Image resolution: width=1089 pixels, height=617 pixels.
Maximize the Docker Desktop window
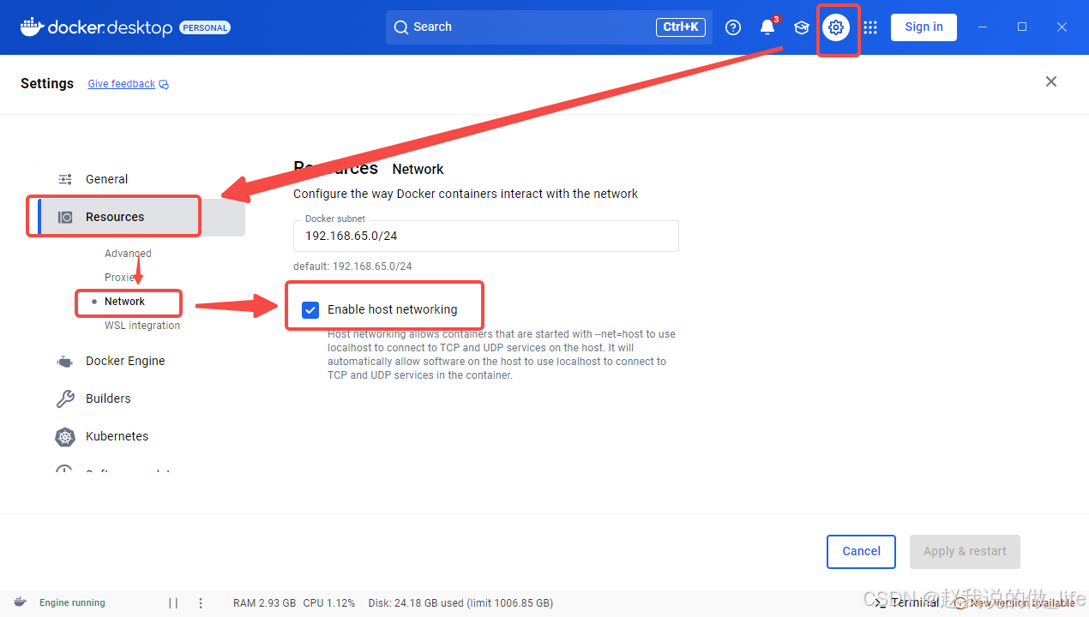1022,27
